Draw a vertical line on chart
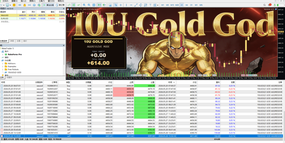 point(126,5)
